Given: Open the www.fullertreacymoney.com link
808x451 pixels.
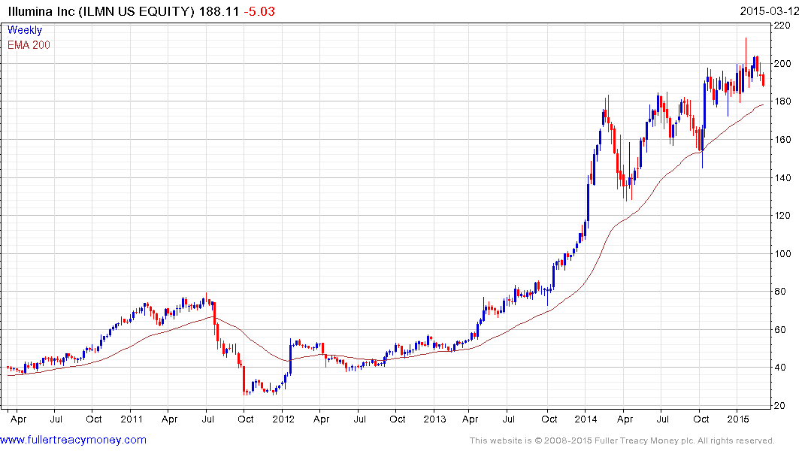Looking at the screenshot, I should [73, 440].
